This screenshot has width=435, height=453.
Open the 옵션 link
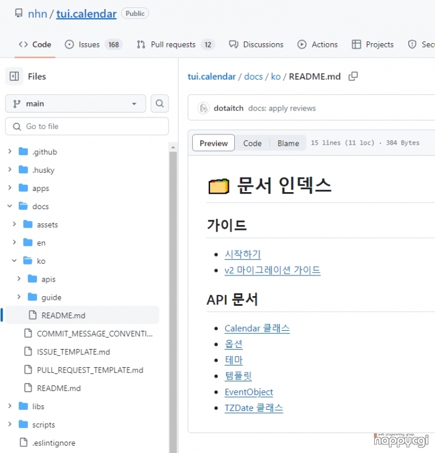234,344
